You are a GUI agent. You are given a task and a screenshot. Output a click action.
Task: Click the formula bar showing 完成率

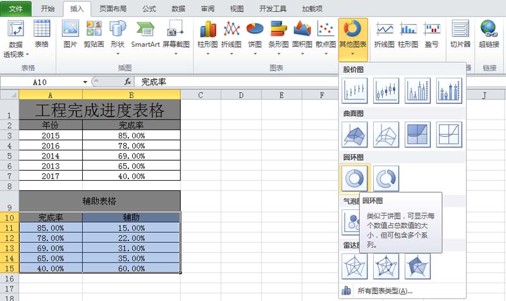pyautogui.click(x=235, y=82)
